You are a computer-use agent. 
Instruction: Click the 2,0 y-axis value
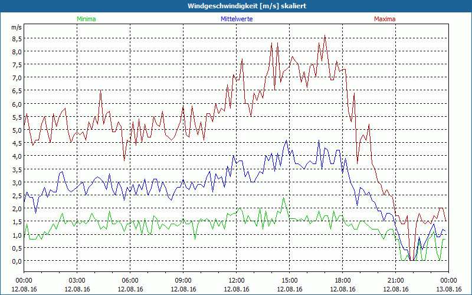pos(17,209)
